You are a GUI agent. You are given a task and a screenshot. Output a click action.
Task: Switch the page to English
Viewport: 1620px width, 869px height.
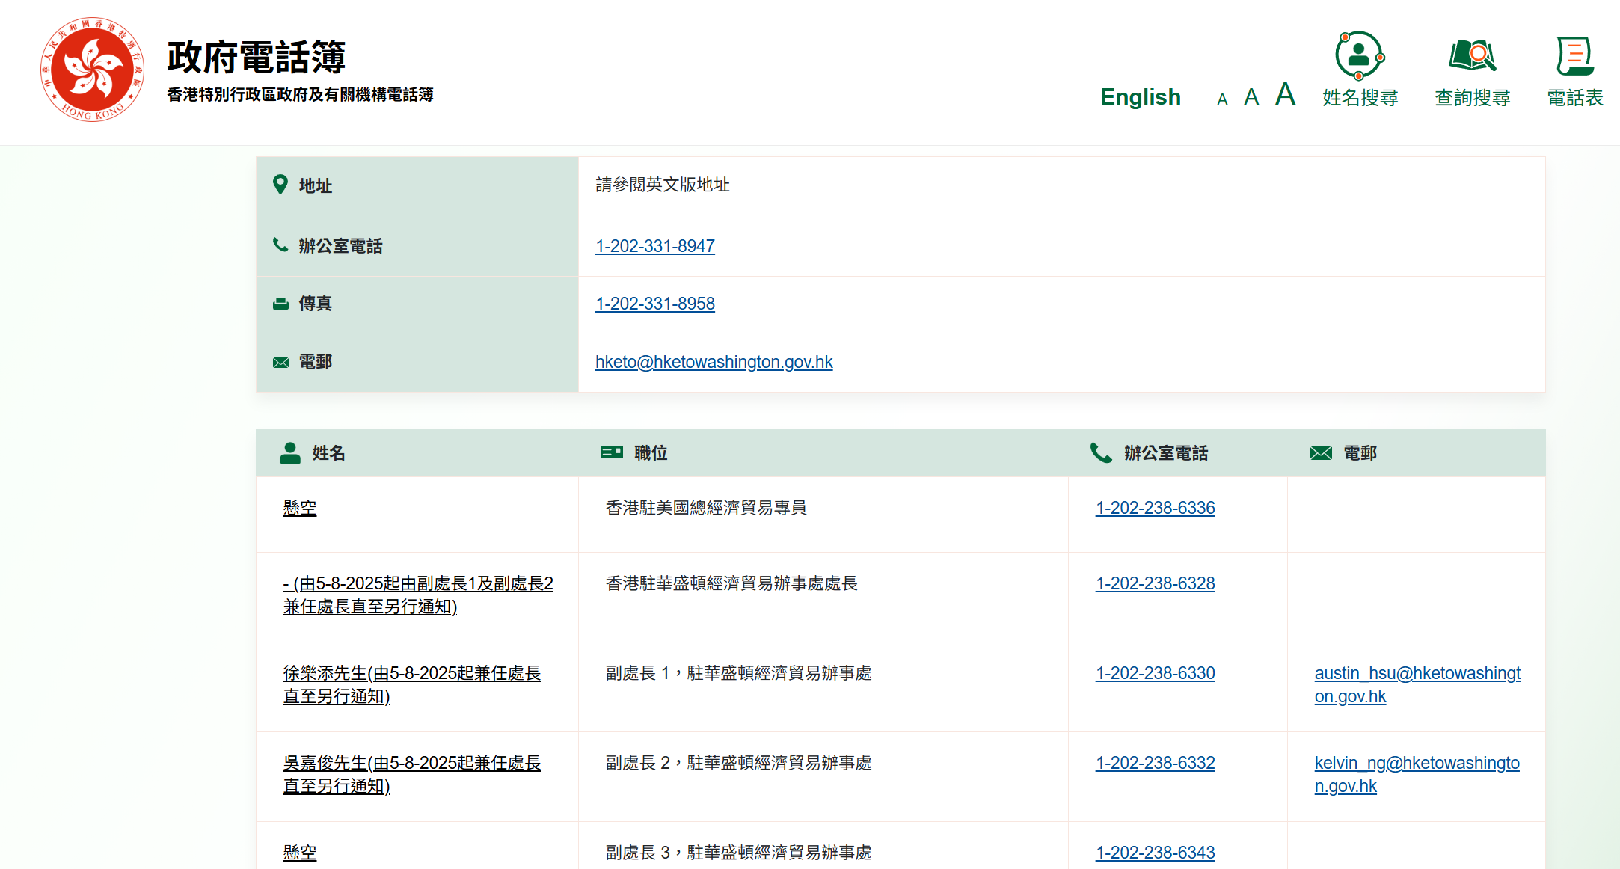click(x=1140, y=96)
